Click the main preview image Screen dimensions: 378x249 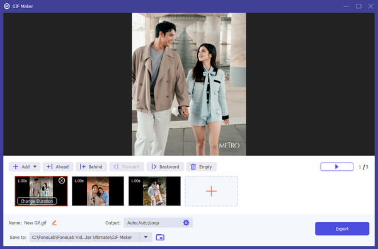tap(189, 84)
